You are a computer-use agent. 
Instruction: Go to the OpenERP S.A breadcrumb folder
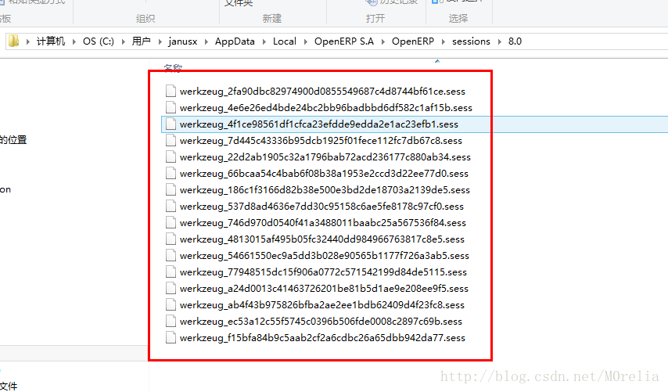[343, 41]
